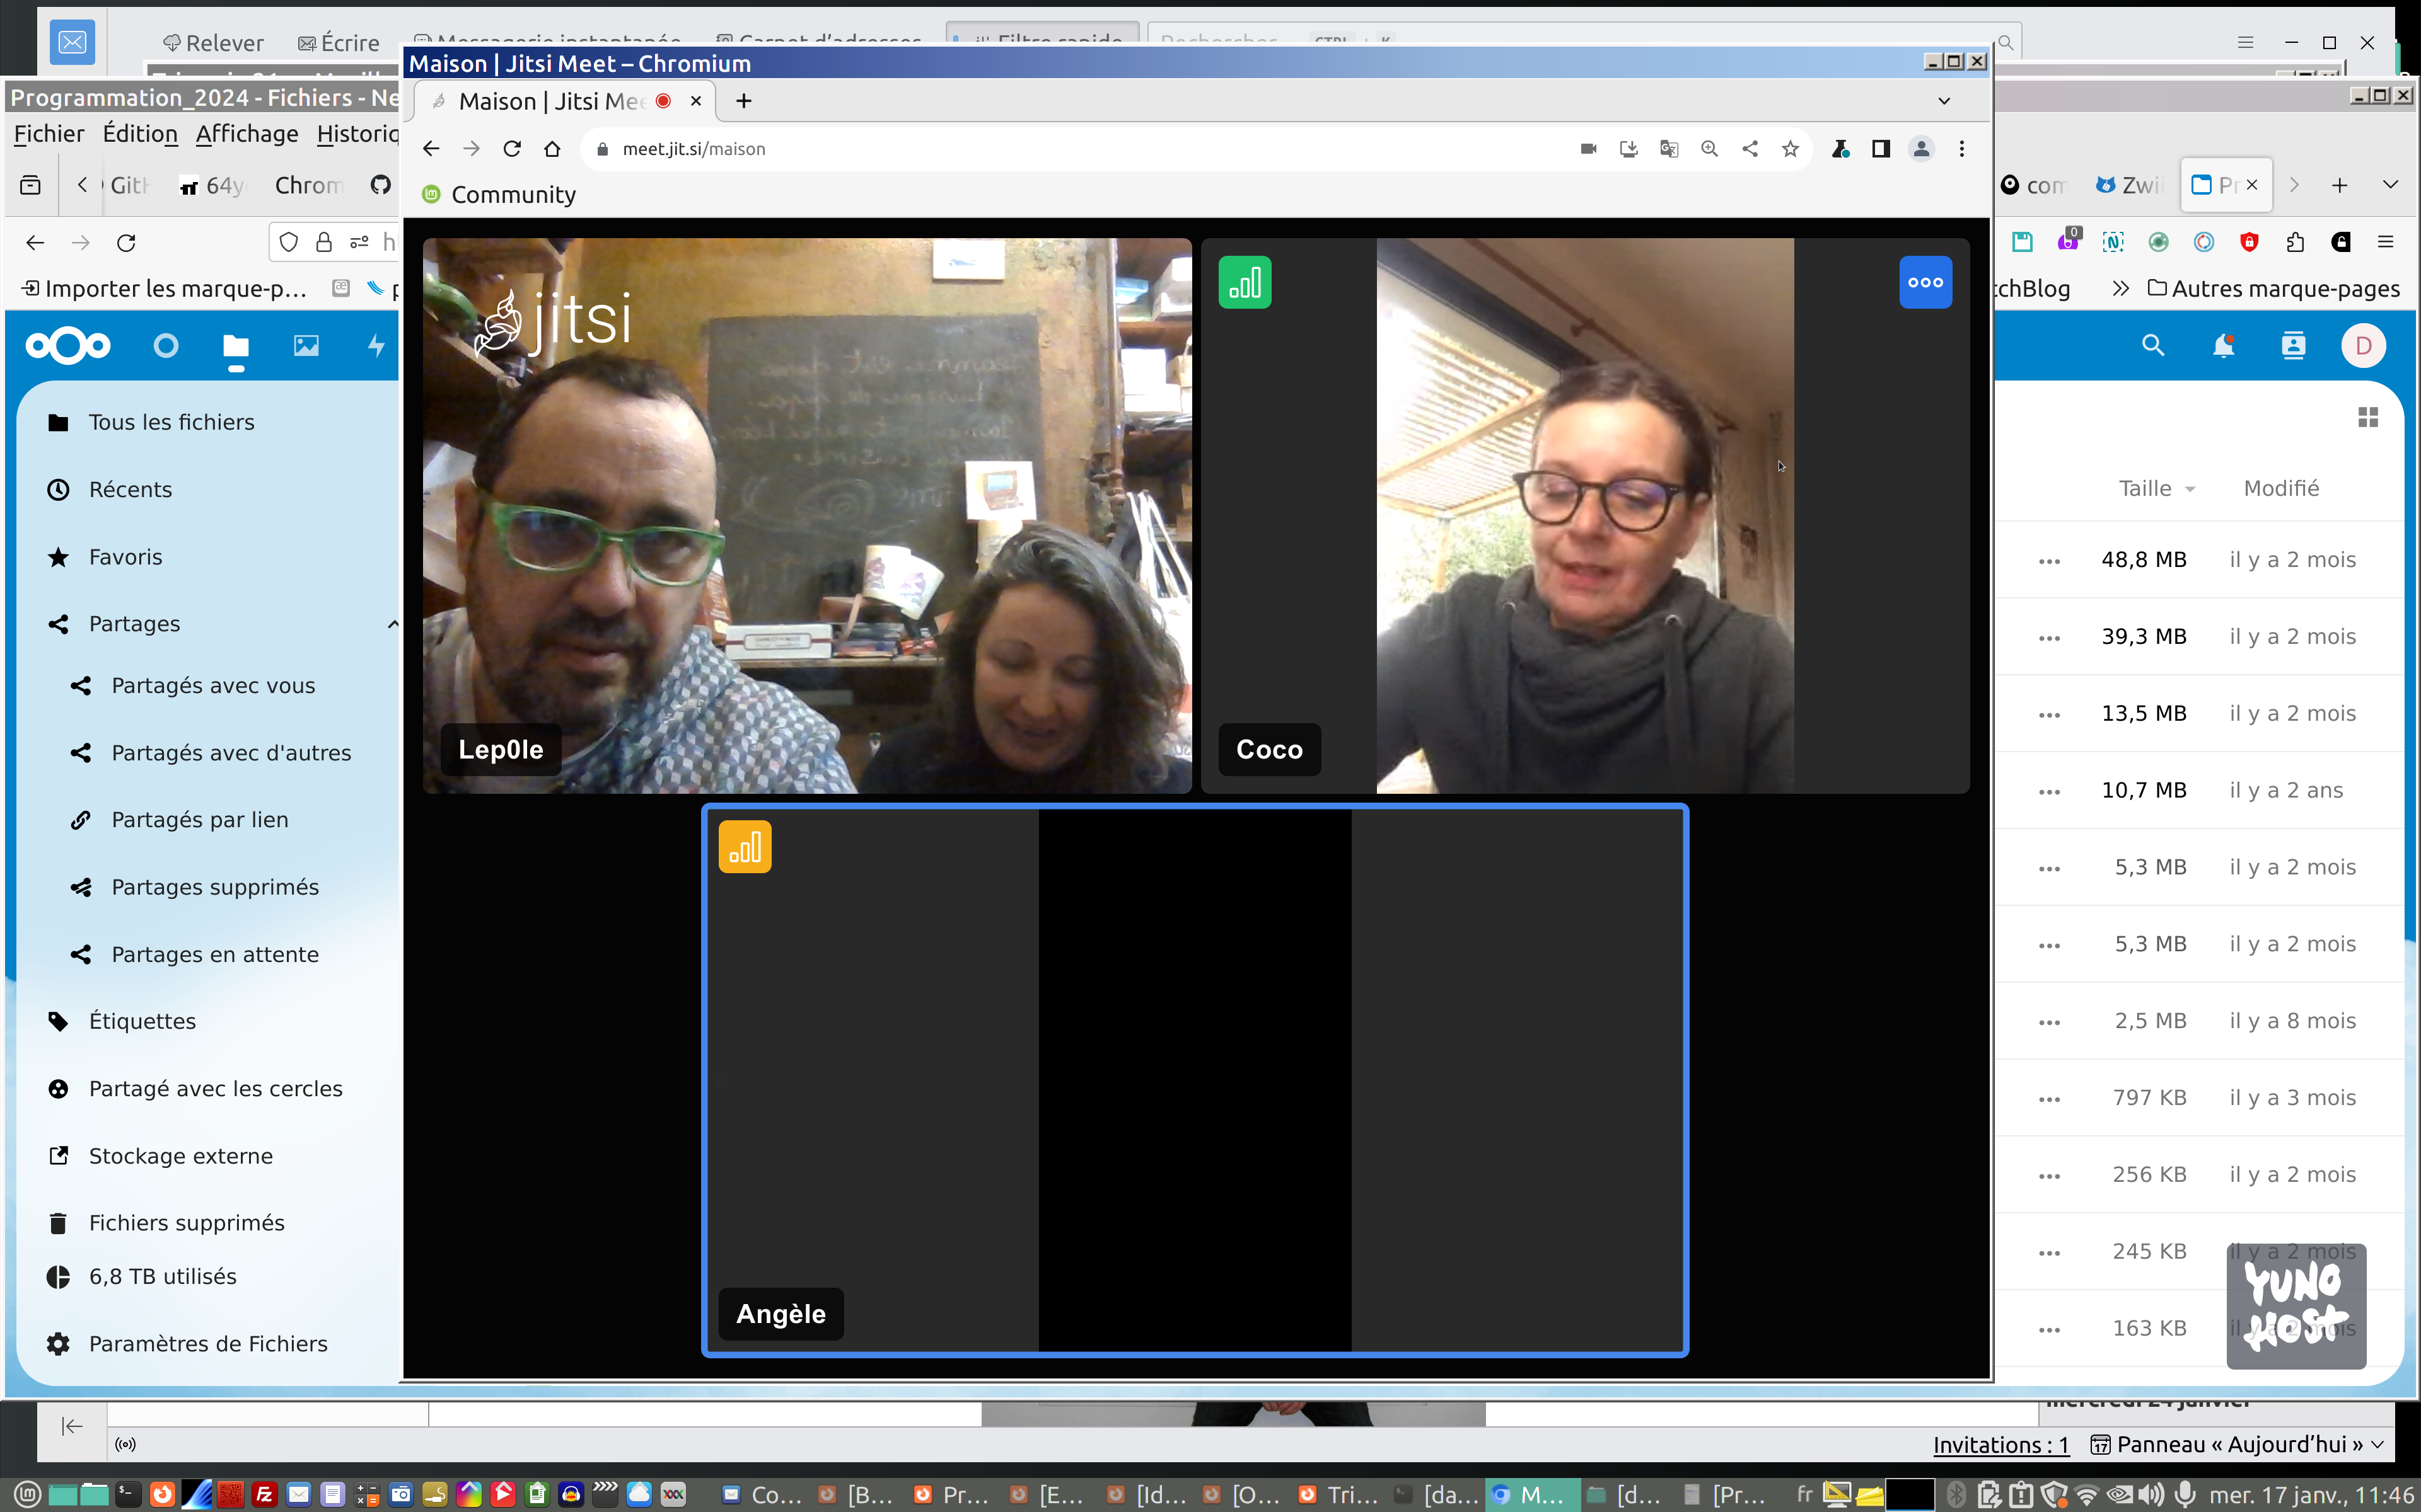Bookmark this page with star icon
The image size is (2421, 1512).
coord(1790,149)
